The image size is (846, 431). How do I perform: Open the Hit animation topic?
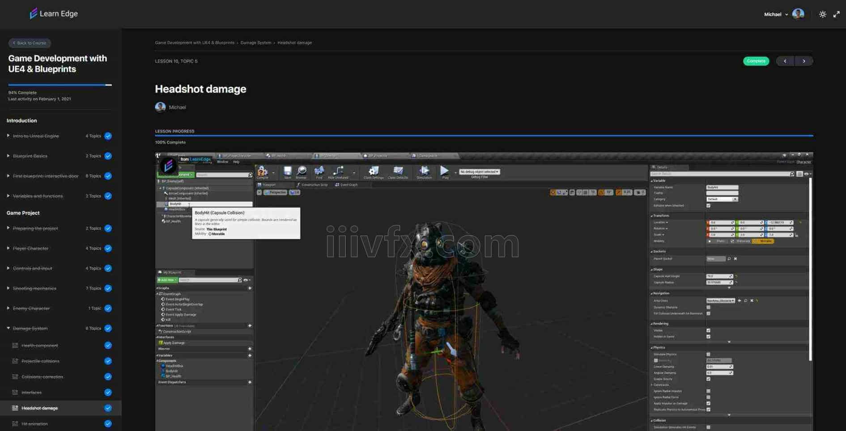point(34,424)
